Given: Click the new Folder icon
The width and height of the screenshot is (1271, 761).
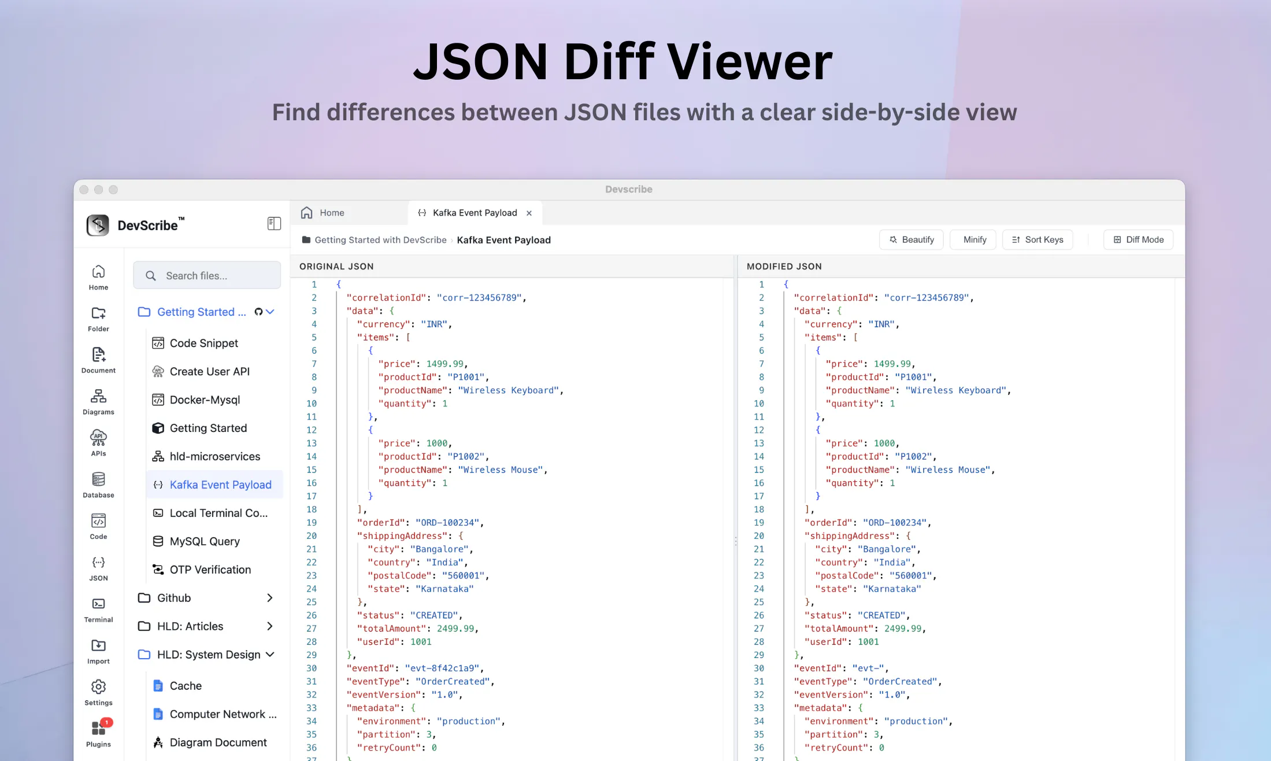Looking at the screenshot, I should (x=98, y=319).
